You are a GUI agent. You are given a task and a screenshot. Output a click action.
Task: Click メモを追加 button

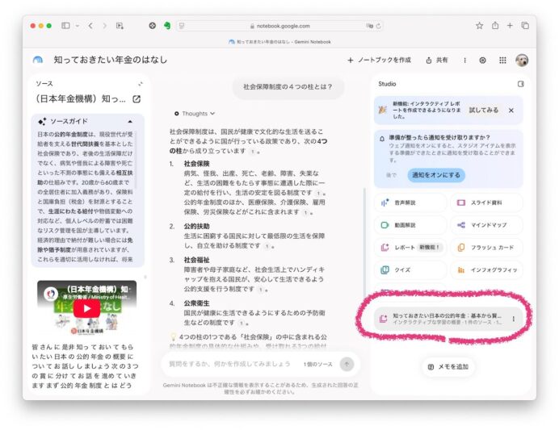tap(448, 366)
